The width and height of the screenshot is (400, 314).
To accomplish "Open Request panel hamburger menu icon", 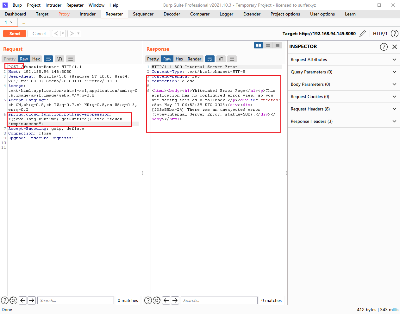I will pos(71,59).
